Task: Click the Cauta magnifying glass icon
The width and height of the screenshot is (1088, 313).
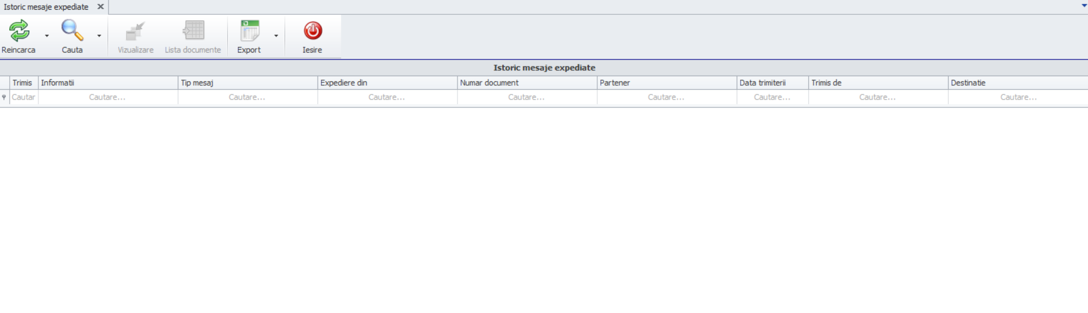Action: pos(72,31)
